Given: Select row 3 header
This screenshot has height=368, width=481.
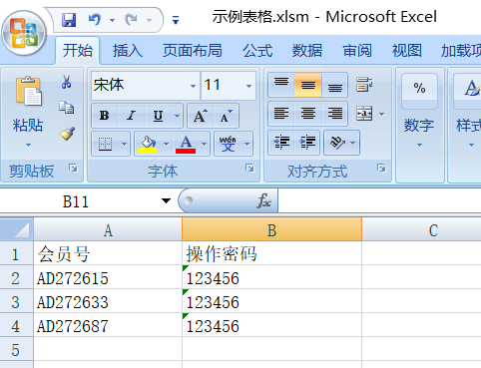Looking at the screenshot, I should point(16,301).
